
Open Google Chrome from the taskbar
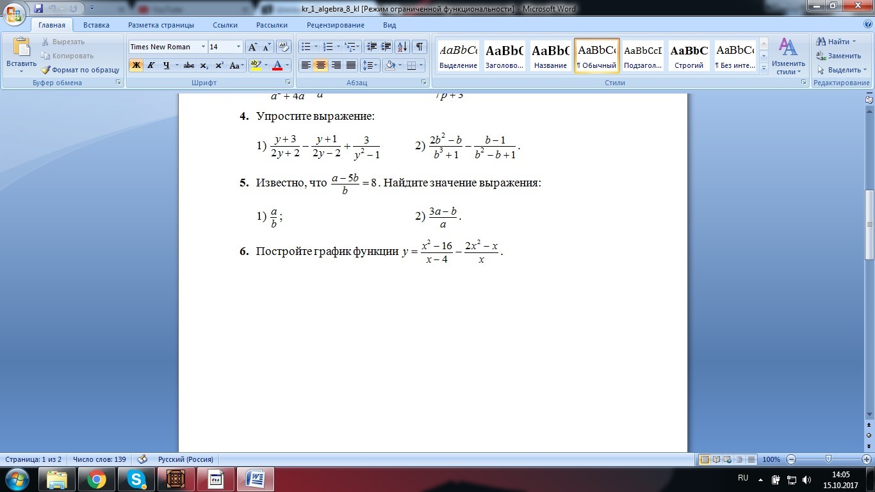(97, 479)
